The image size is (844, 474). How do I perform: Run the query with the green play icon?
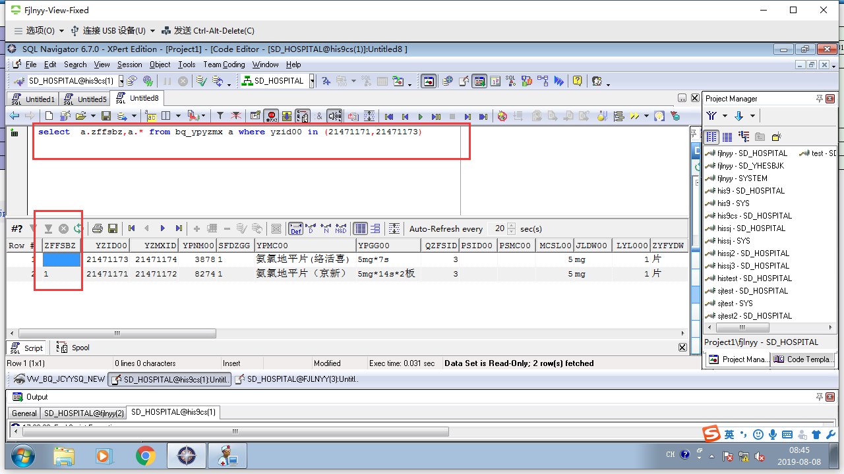[x=420, y=117]
